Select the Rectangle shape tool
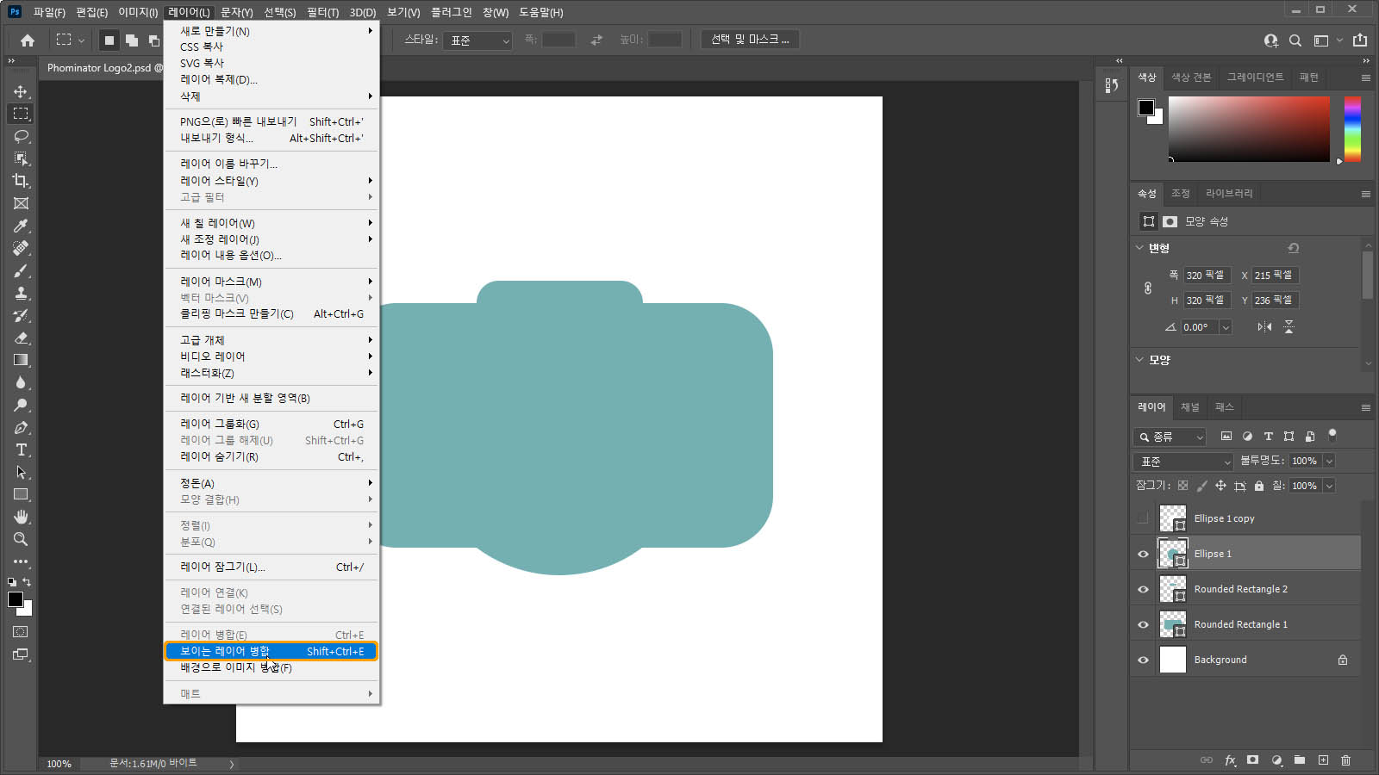This screenshot has height=775, width=1379. click(21, 494)
